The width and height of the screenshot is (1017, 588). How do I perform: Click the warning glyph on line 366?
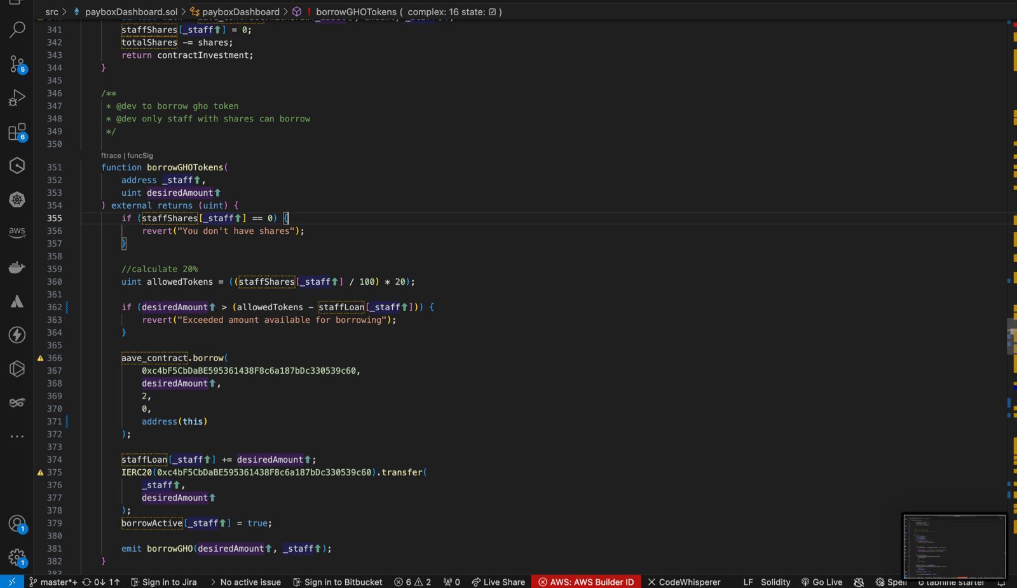click(40, 358)
